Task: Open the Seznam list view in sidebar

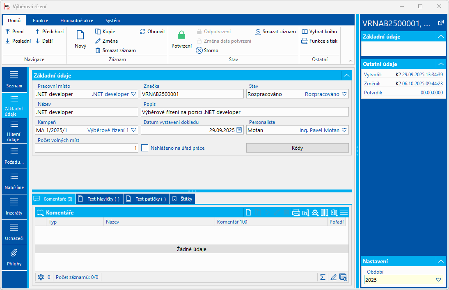Action: coord(14,80)
